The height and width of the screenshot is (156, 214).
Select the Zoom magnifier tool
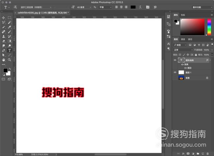coord(10,60)
